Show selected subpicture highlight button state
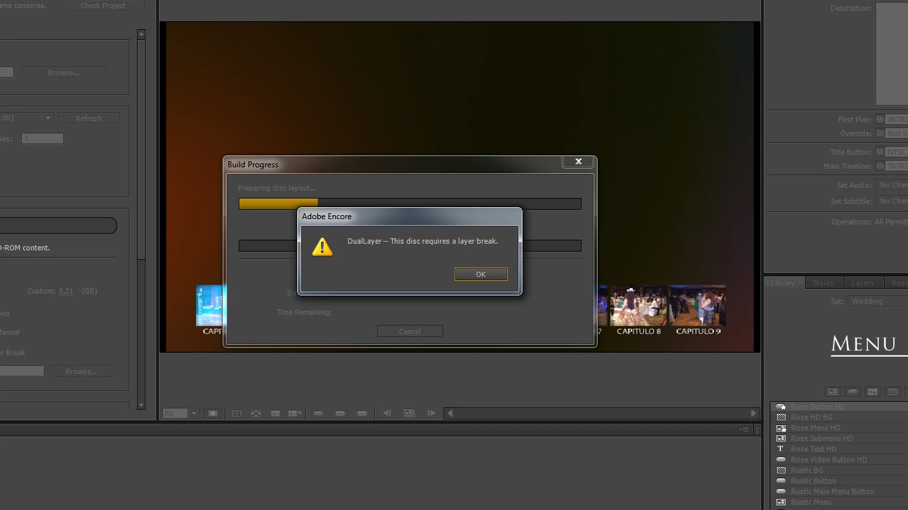Image resolution: width=908 pixels, height=510 pixels. [x=340, y=413]
